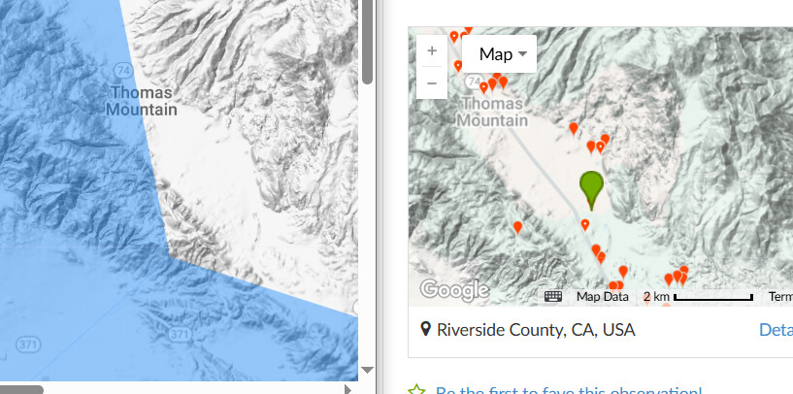
Task: Open the Details link beside location
Action: pyautogui.click(x=776, y=330)
